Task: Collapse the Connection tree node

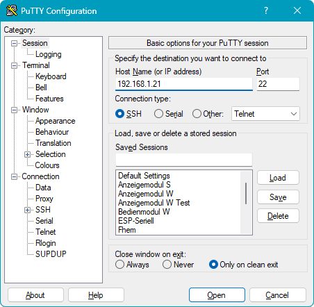Action: point(15,177)
